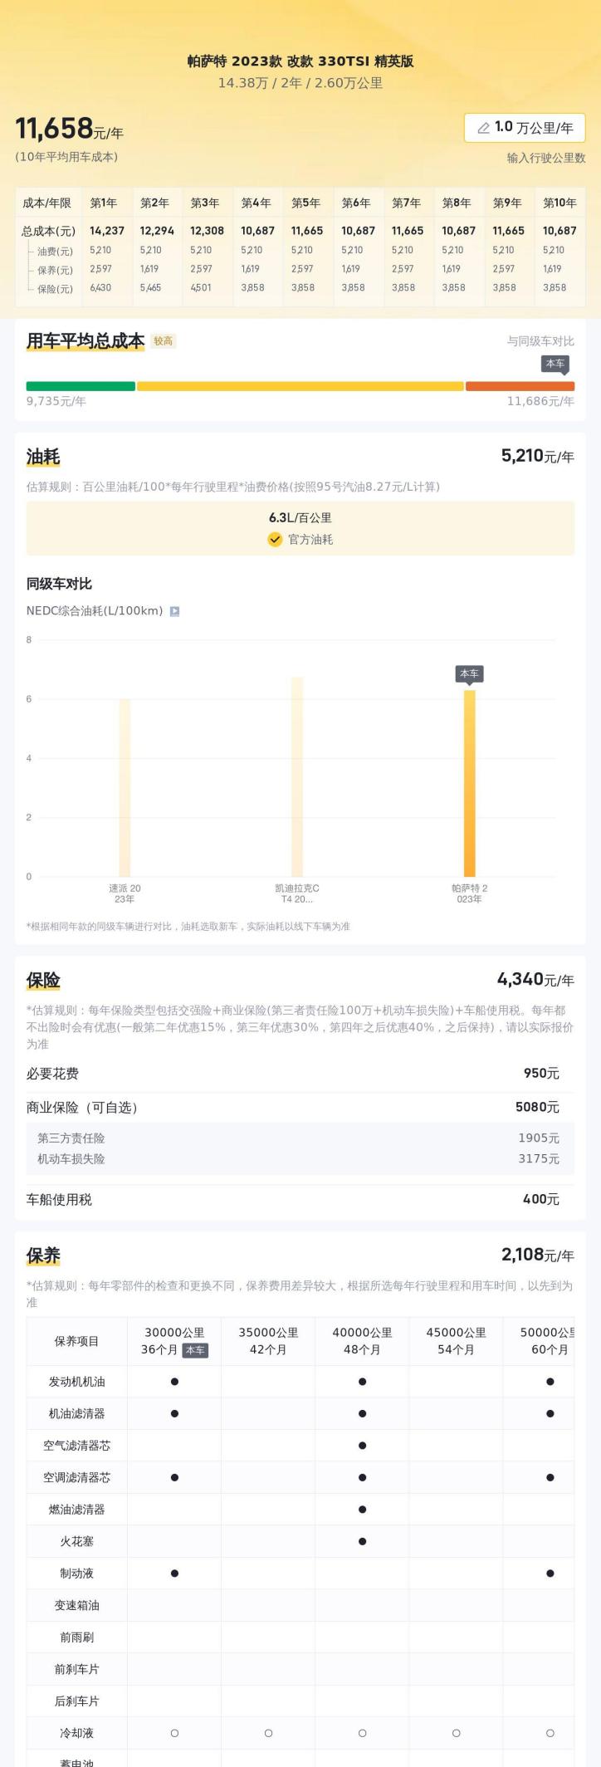This screenshot has height=1767, width=601.
Task: Tap the 速派 2023年 fuel consumption bar
Action: click(x=125, y=787)
